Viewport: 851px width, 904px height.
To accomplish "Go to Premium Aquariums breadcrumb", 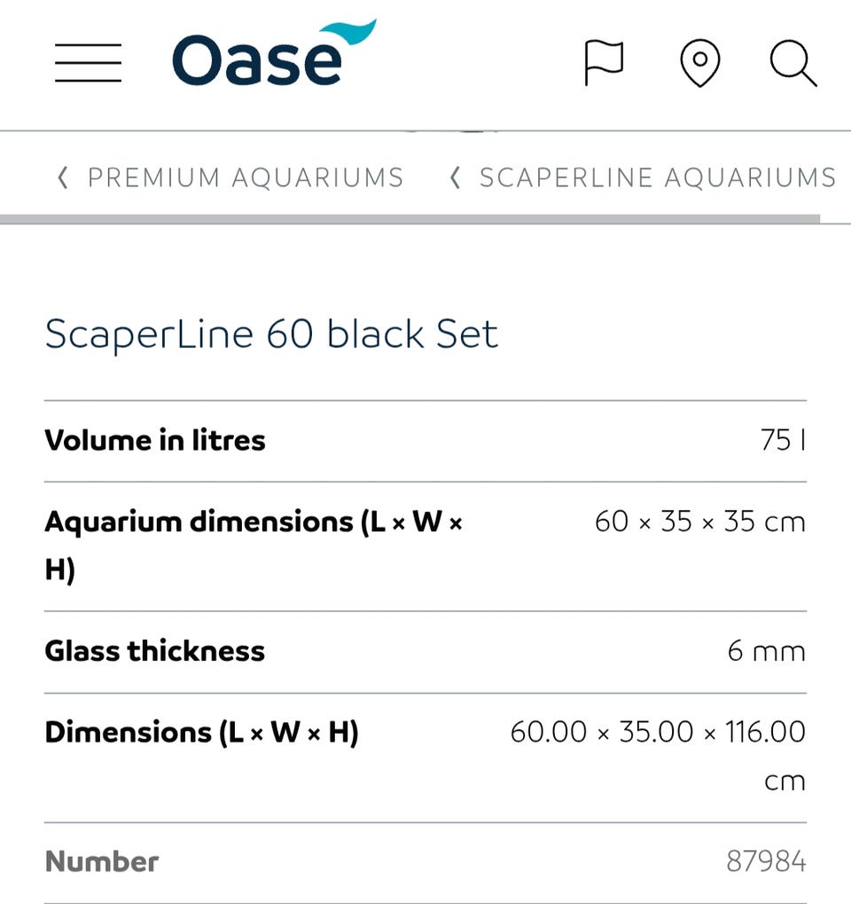I will (x=245, y=178).
